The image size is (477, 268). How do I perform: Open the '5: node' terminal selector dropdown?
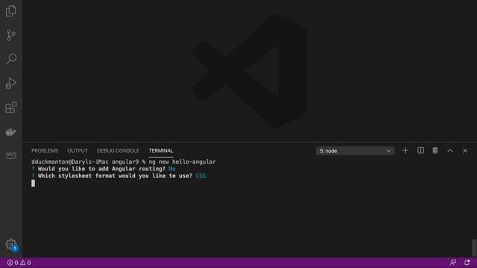355,150
